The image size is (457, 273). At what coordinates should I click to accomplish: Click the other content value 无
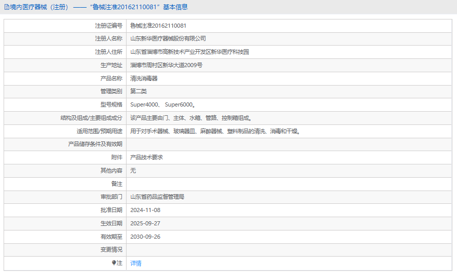(x=133, y=171)
